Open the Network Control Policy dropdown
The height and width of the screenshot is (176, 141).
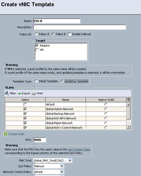click(62, 172)
